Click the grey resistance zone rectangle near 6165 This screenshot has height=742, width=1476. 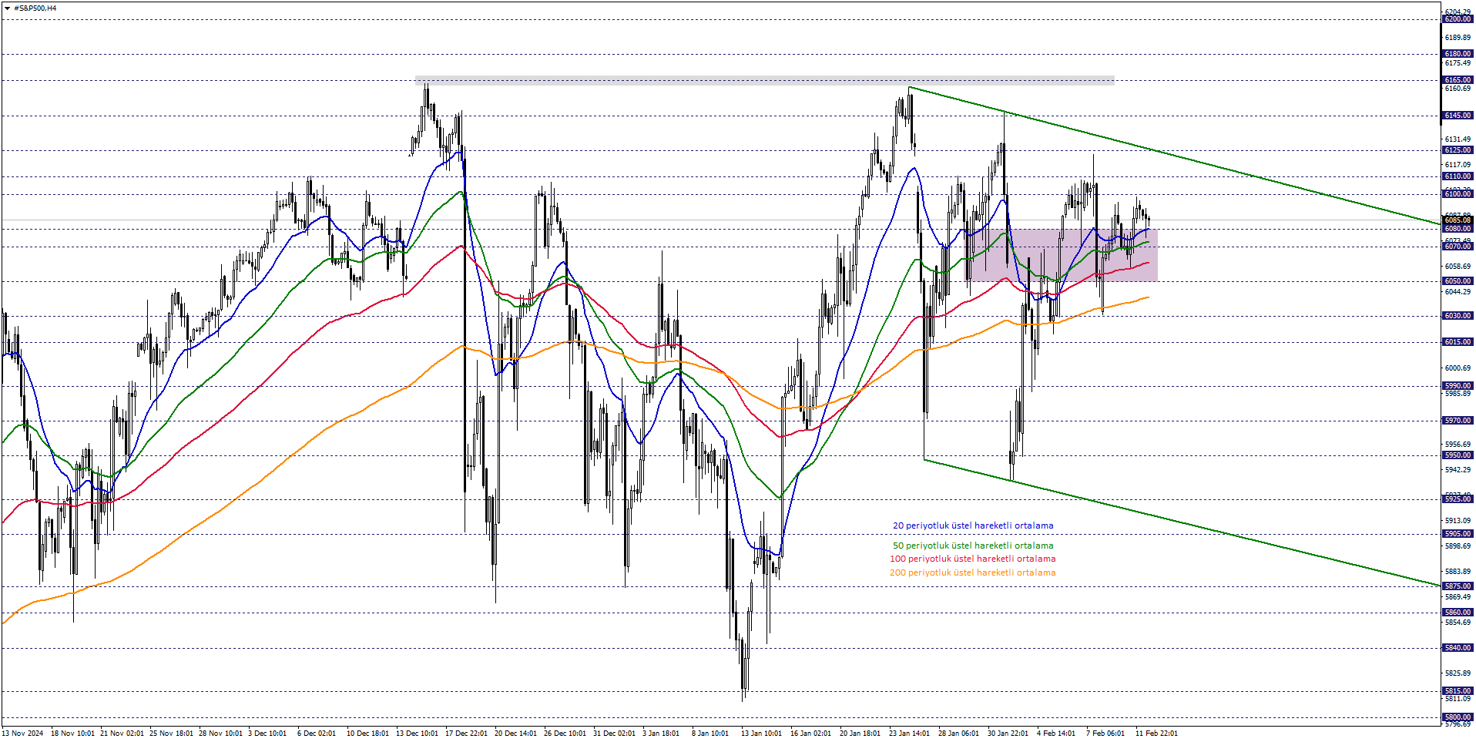764,80
